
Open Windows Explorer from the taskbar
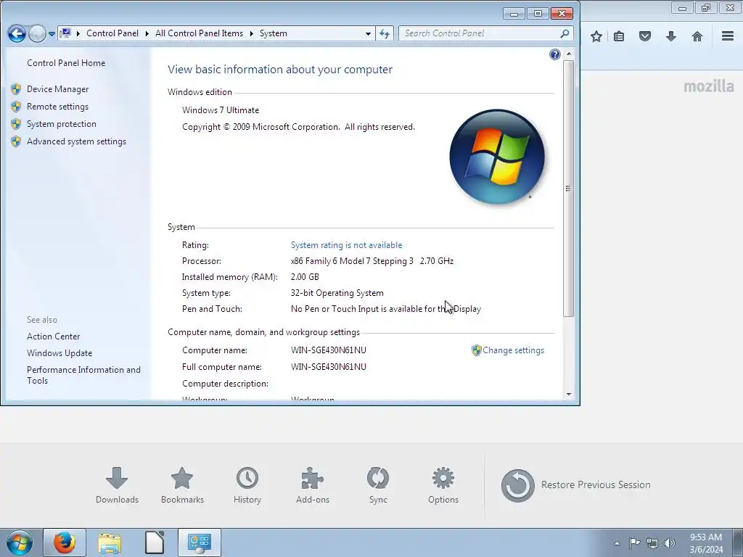point(110,542)
